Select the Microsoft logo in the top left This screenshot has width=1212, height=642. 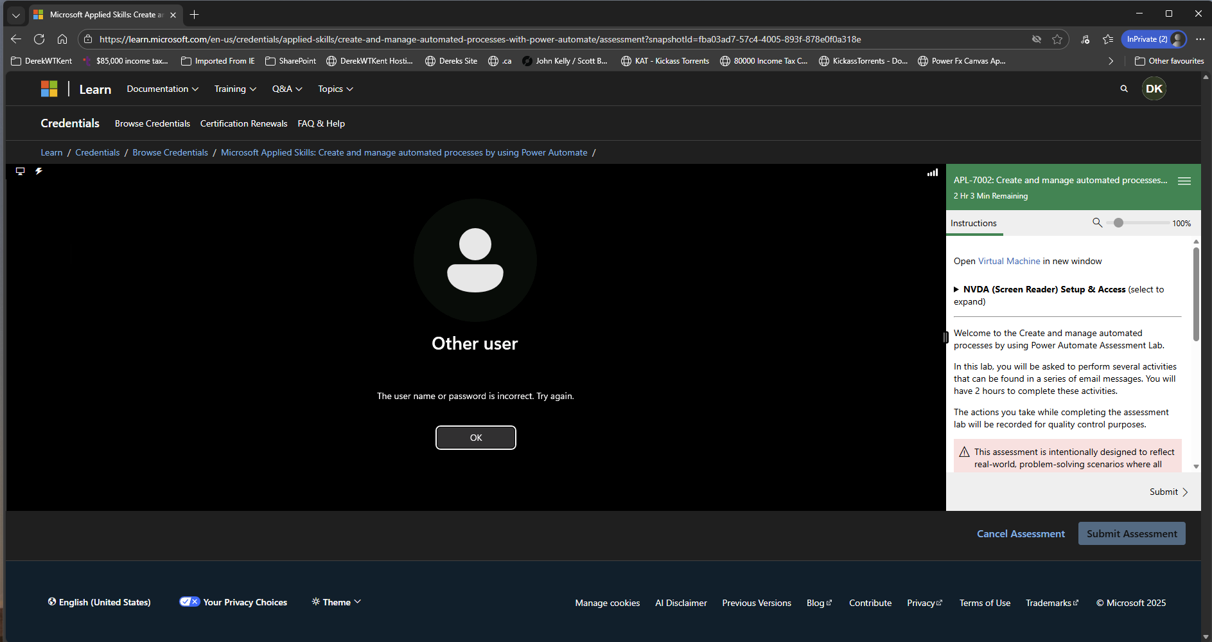point(49,88)
